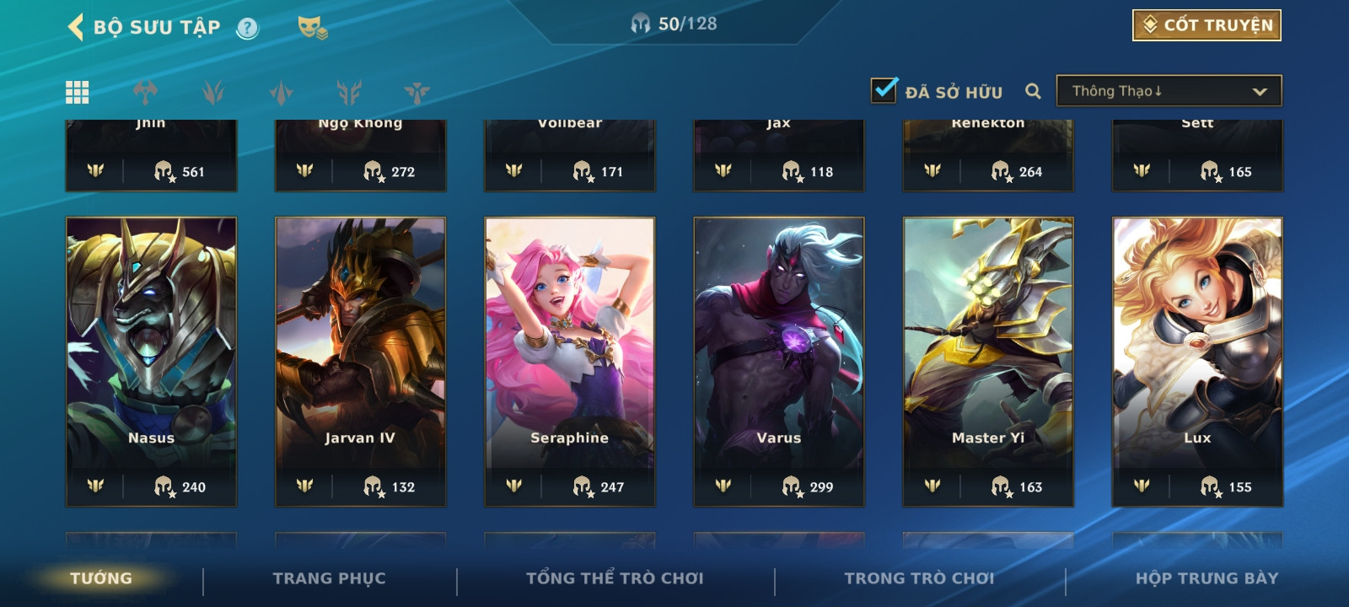Image resolution: width=1349 pixels, height=607 pixels.
Task: Expand the Thông Thạo sort dropdown
Action: [x=1169, y=91]
